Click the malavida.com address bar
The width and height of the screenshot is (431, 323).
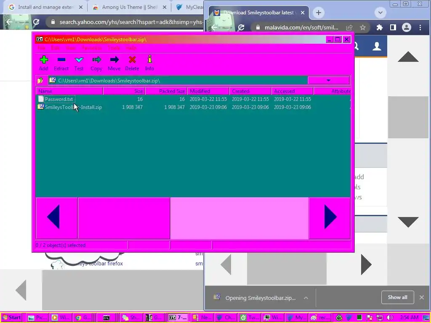pos(301,27)
